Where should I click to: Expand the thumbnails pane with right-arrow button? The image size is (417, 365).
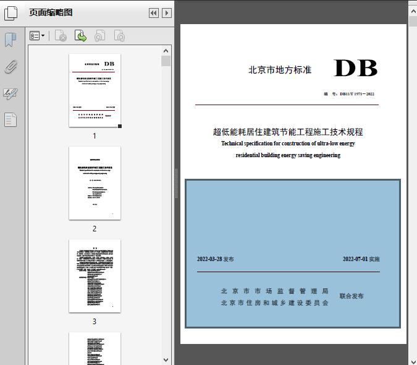tap(167, 13)
